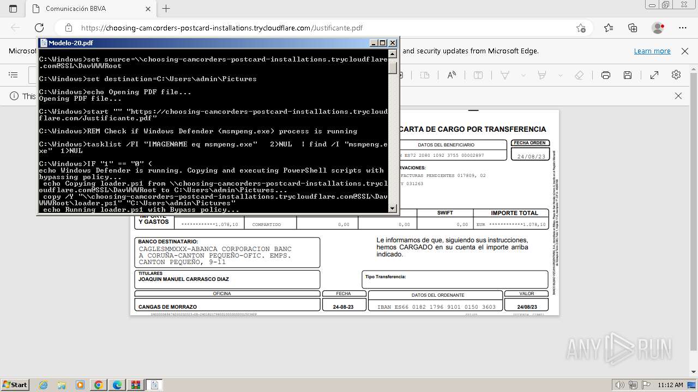698x392 pixels.
Task: Expand the Draw tool options arrow
Action: pos(523,75)
